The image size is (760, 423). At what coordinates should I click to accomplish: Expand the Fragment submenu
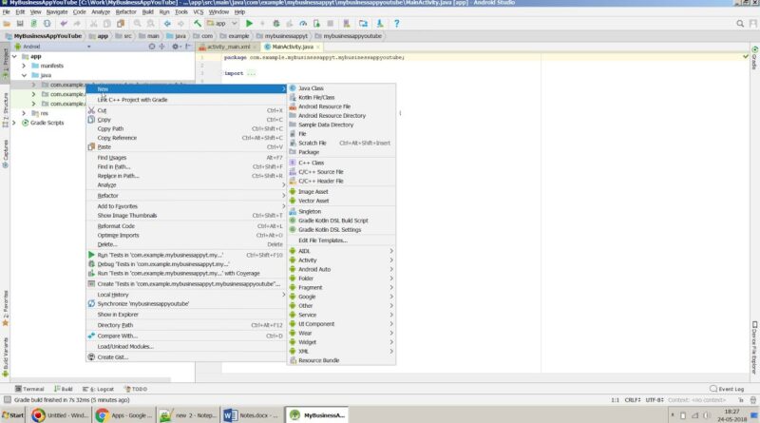341,288
